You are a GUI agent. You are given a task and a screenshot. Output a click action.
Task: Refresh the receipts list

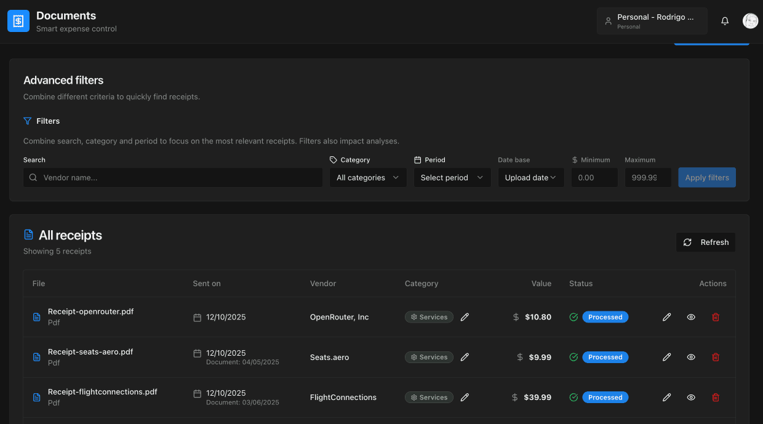pyautogui.click(x=706, y=242)
